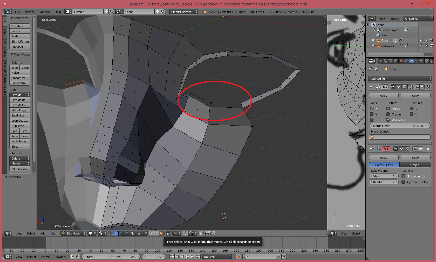Click the Subdivide button in Mesh Tools
This screenshot has width=436, height=262.
tap(19, 115)
